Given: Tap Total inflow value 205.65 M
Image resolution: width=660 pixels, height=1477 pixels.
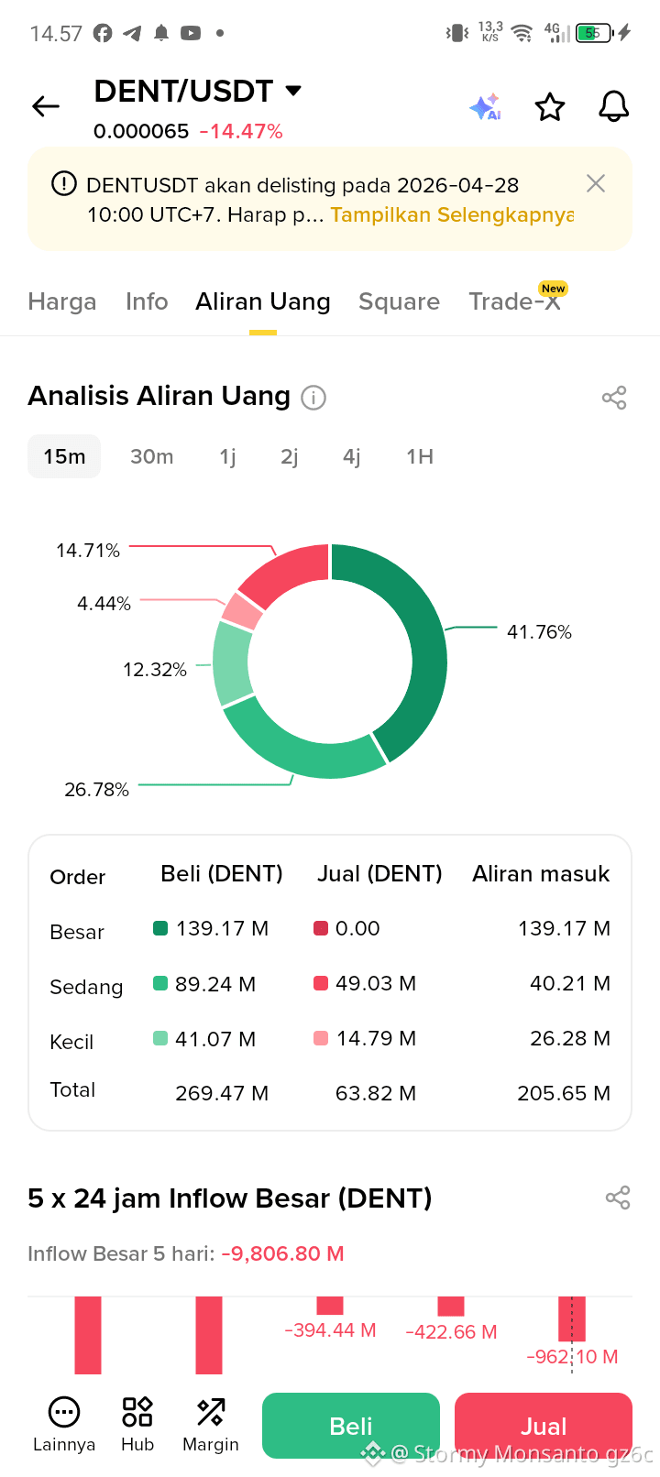Looking at the screenshot, I should pyautogui.click(x=564, y=1093).
